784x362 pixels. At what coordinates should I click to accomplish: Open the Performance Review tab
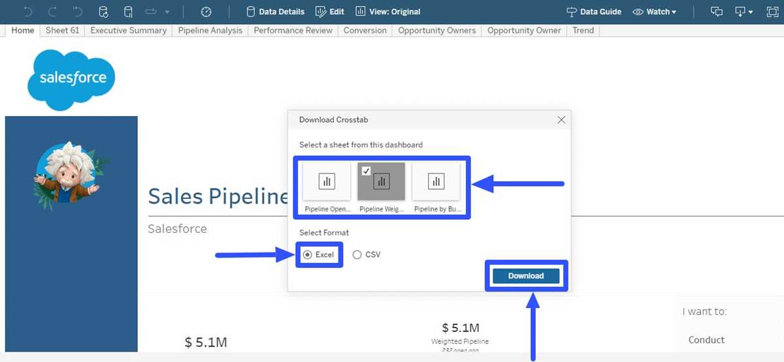293,31
